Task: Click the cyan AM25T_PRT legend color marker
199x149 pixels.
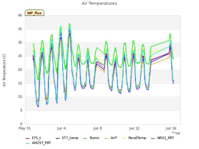Action: click(x=28, y=143)
